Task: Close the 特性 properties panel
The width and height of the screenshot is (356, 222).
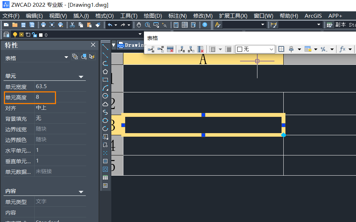Action: 93,45
